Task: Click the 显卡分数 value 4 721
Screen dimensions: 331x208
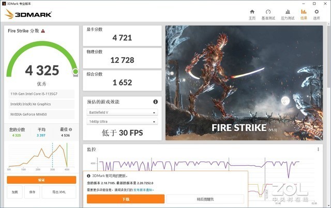Action: click(x=122, y=38)
